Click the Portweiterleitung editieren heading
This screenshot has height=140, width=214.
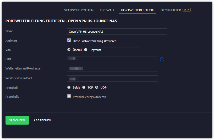tap(61, 21)
